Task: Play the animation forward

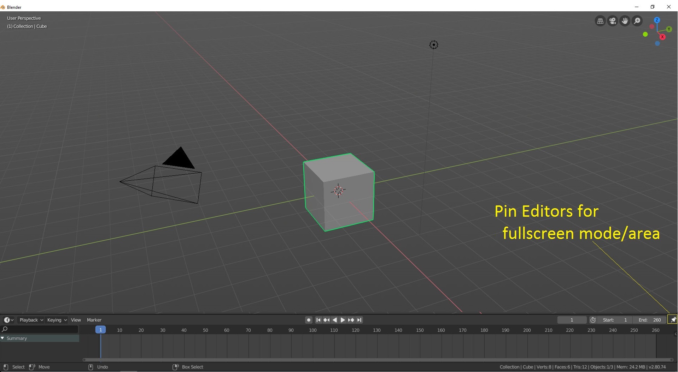Action: 343,320
